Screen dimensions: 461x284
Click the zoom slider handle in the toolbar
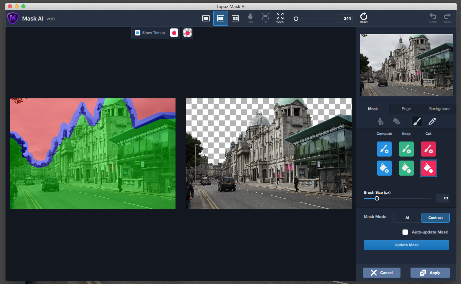296,19
